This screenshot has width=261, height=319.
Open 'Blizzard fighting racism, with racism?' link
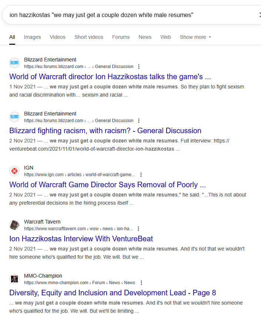(x=105, y=131)
